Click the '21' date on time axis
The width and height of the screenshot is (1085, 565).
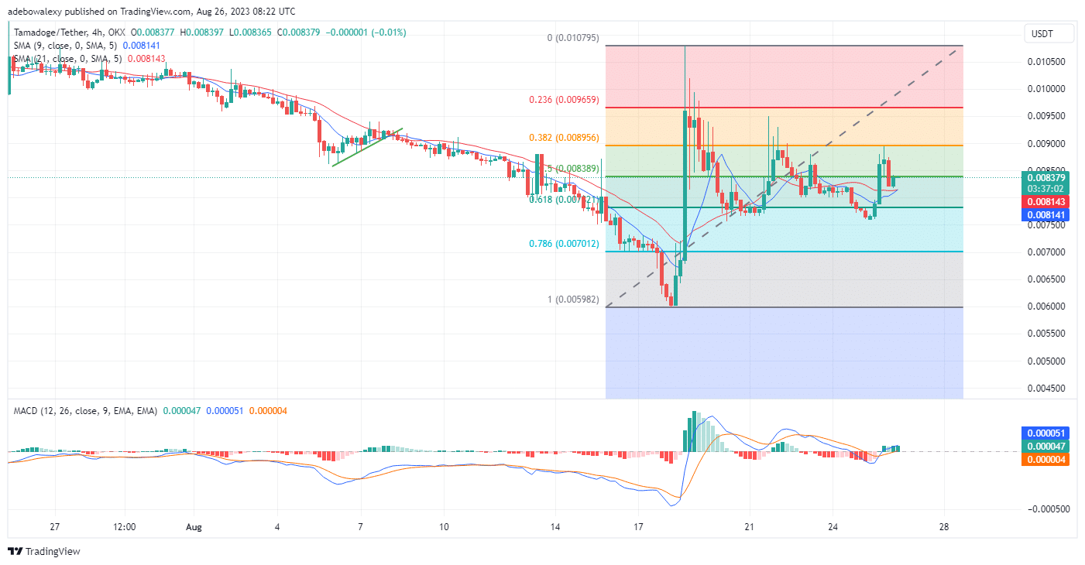pyautogui.click(x=749, y=527)
